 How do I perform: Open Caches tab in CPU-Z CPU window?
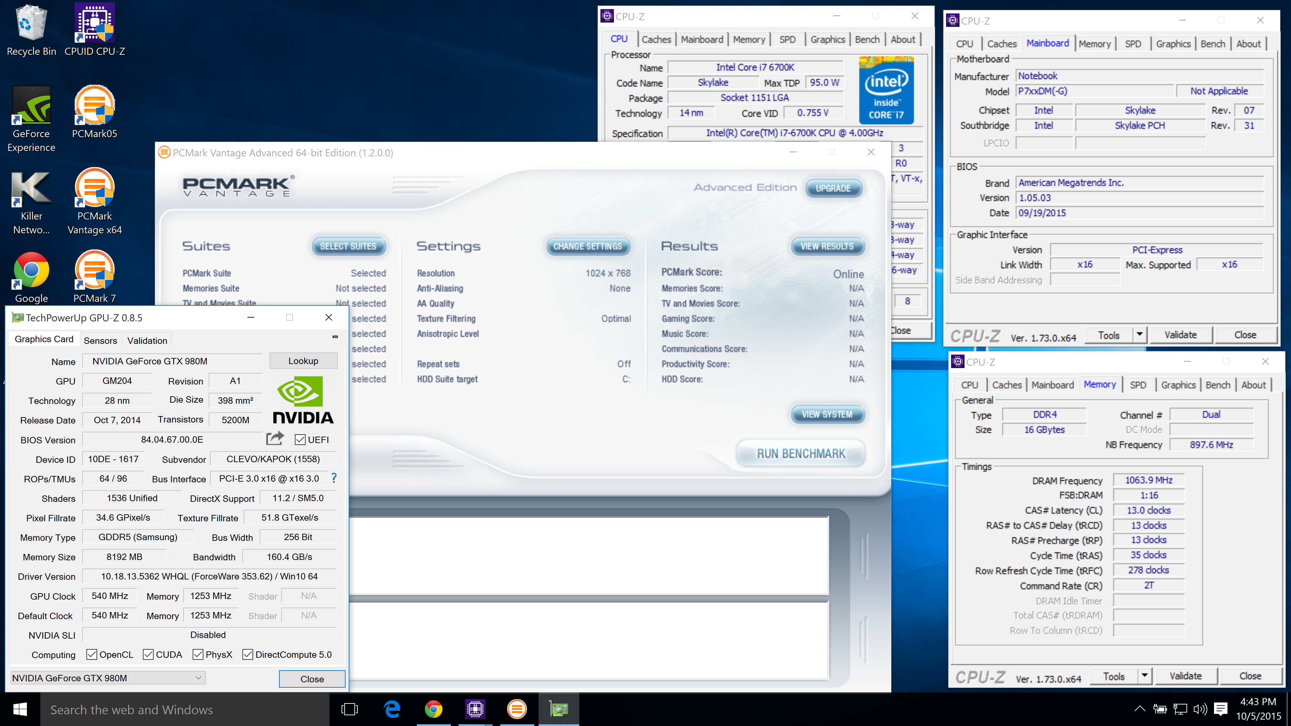656,39
